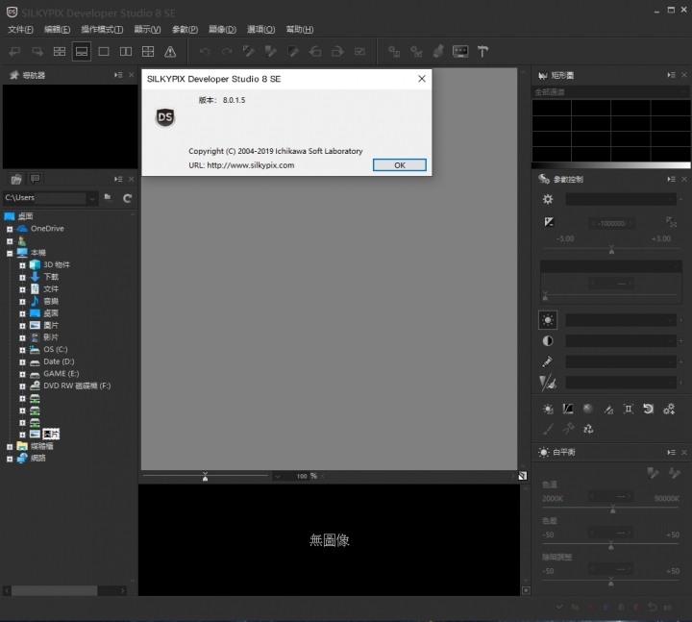Open the folder tab icon in left panel
The width and height of the screenshot is (692, 622).
click(16, 179)
